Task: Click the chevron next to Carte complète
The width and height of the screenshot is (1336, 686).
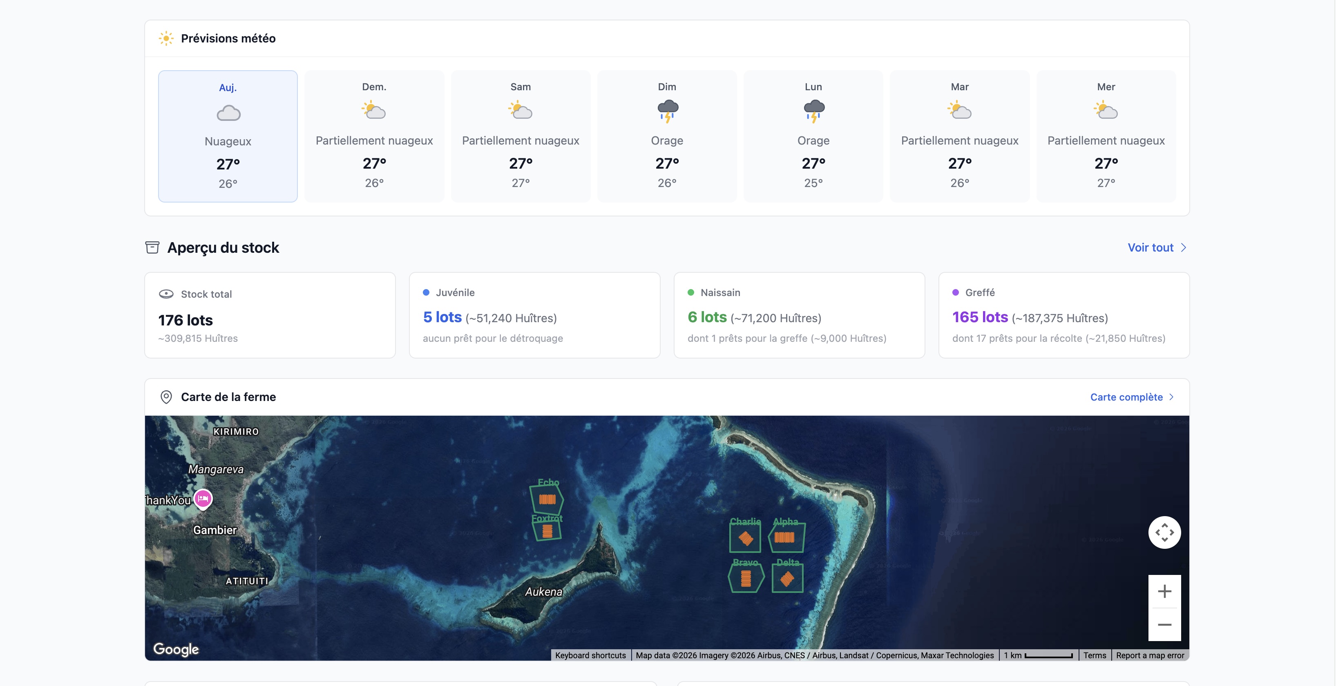Action: tap(1171, 397)
